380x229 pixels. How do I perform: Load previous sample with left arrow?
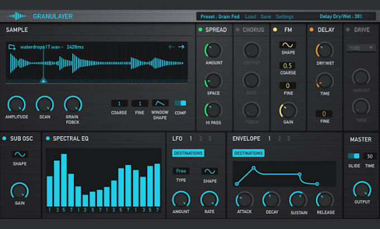(x=172, y=47)
